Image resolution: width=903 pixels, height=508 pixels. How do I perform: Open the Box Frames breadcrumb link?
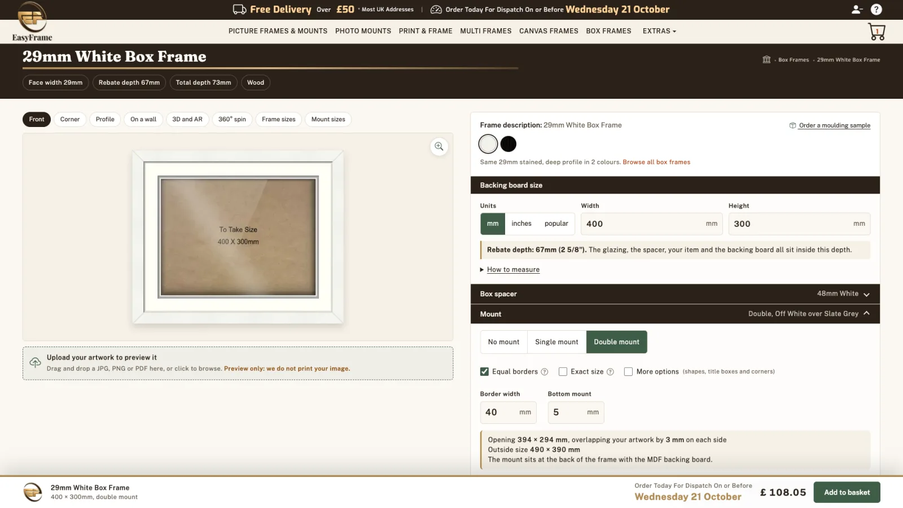(794, 60)
